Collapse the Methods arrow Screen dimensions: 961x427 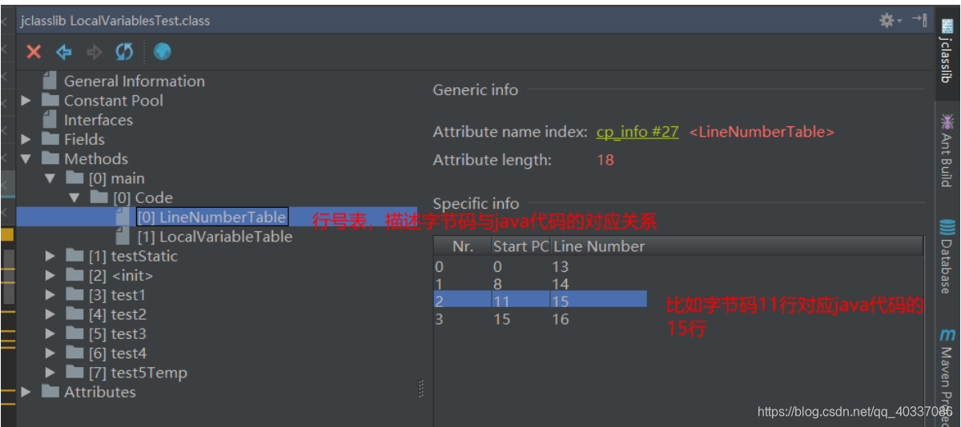[x=26, y=159]
